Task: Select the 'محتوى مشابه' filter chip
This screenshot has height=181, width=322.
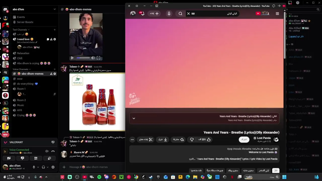Action: coord(248,170)
